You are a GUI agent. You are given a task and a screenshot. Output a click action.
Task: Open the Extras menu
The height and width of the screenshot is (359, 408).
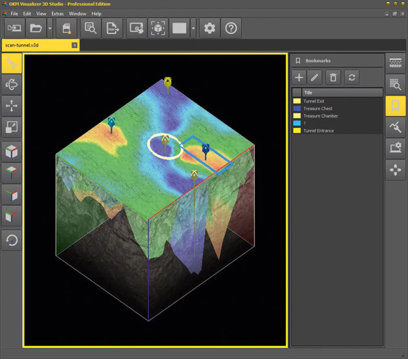(57, 14)
